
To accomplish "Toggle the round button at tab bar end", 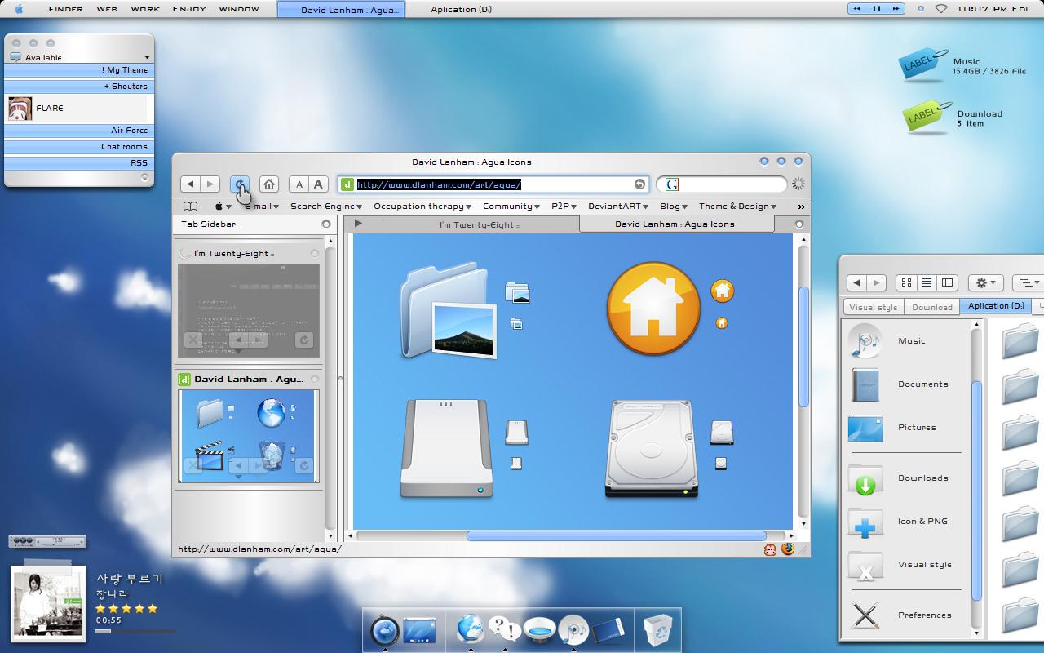I will [799, 224].
